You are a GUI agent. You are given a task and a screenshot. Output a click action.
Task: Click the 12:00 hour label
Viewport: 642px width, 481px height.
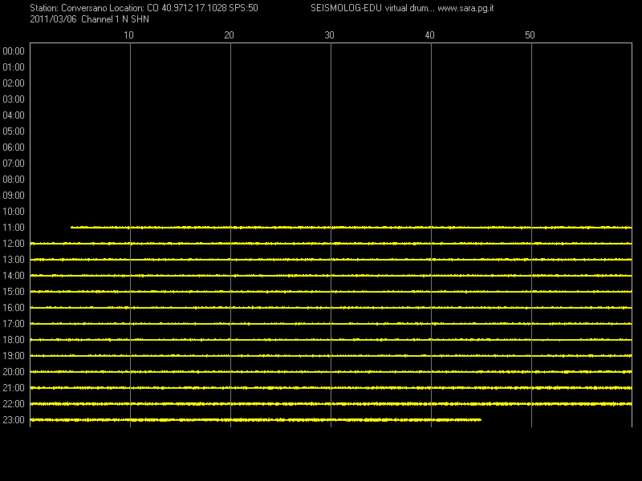14,244
